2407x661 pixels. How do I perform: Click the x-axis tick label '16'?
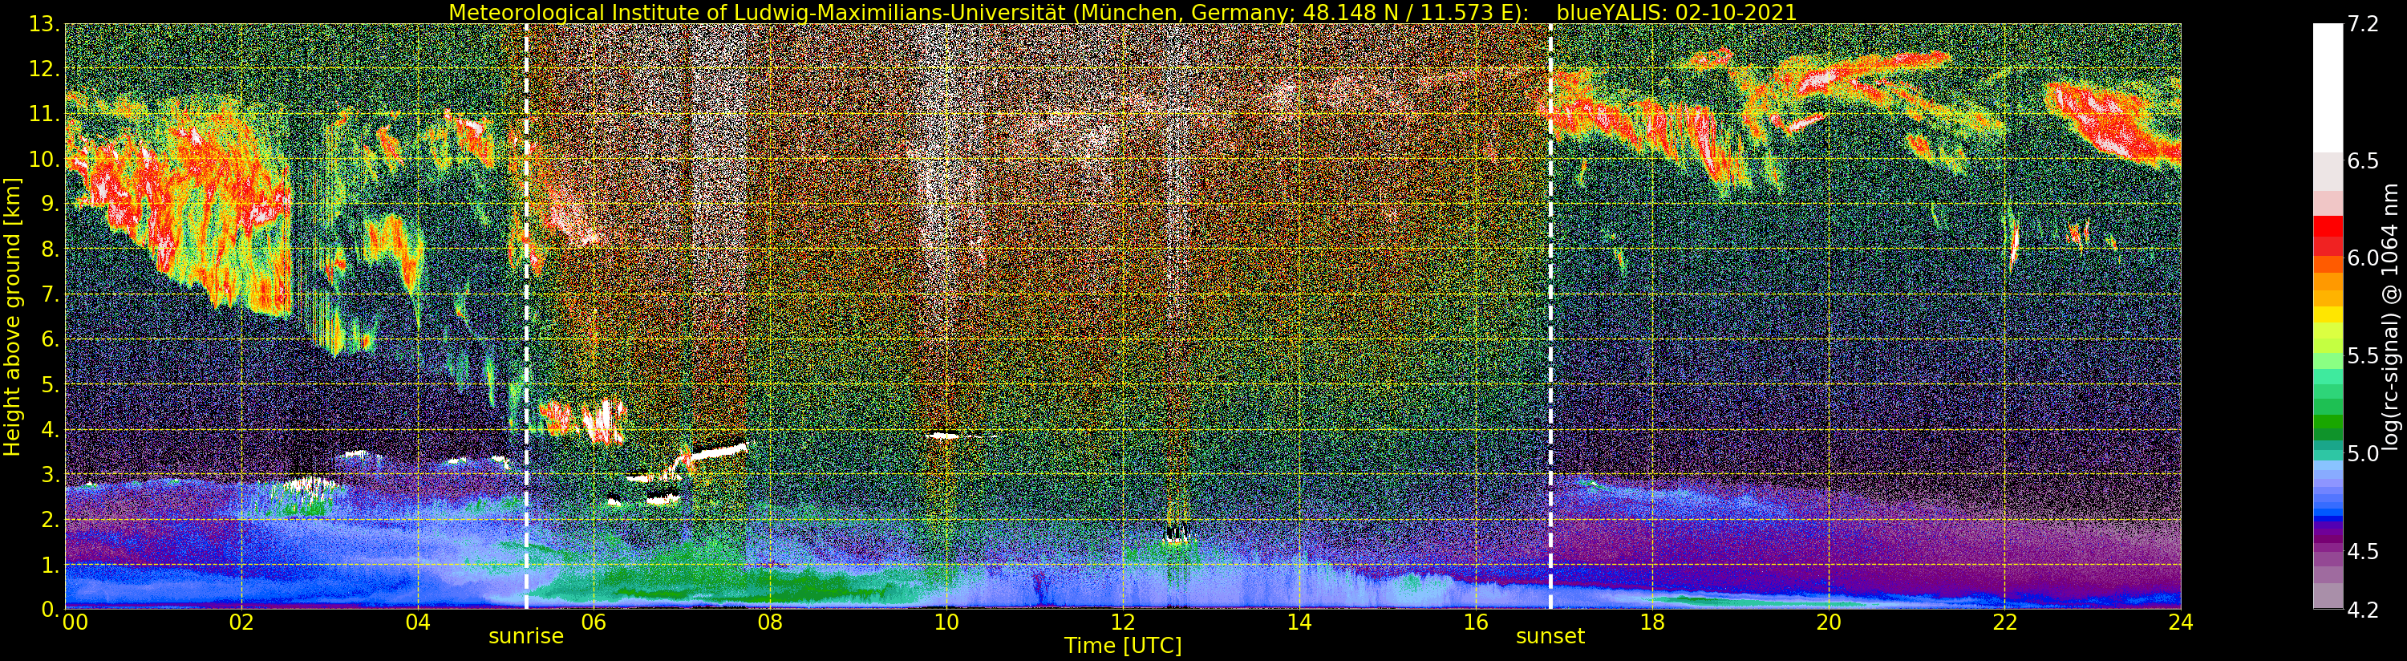click(x=1476, y=622)
